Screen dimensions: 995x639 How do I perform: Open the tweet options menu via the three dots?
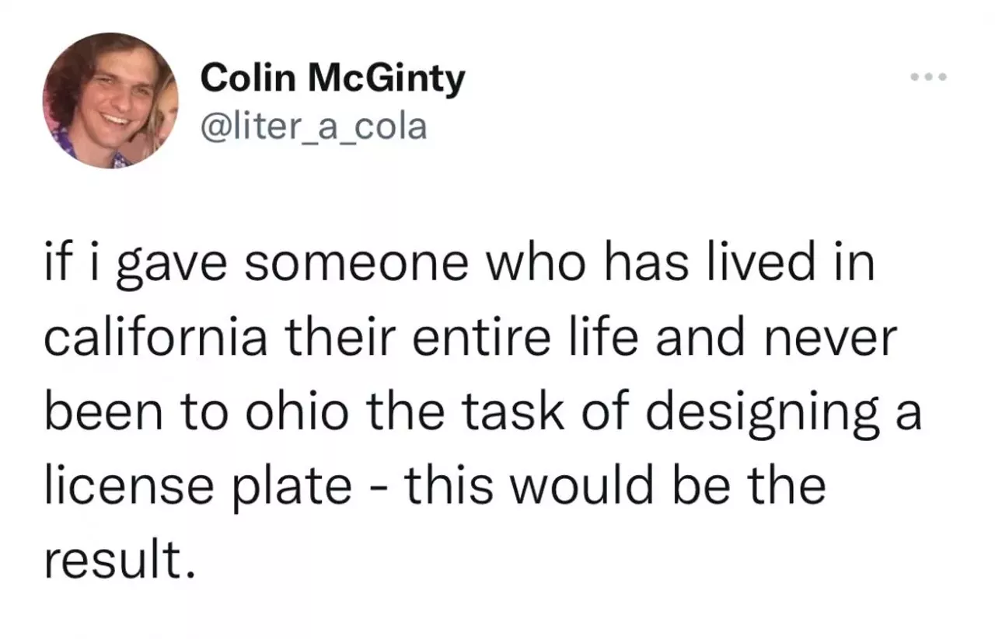pos(928,75)
